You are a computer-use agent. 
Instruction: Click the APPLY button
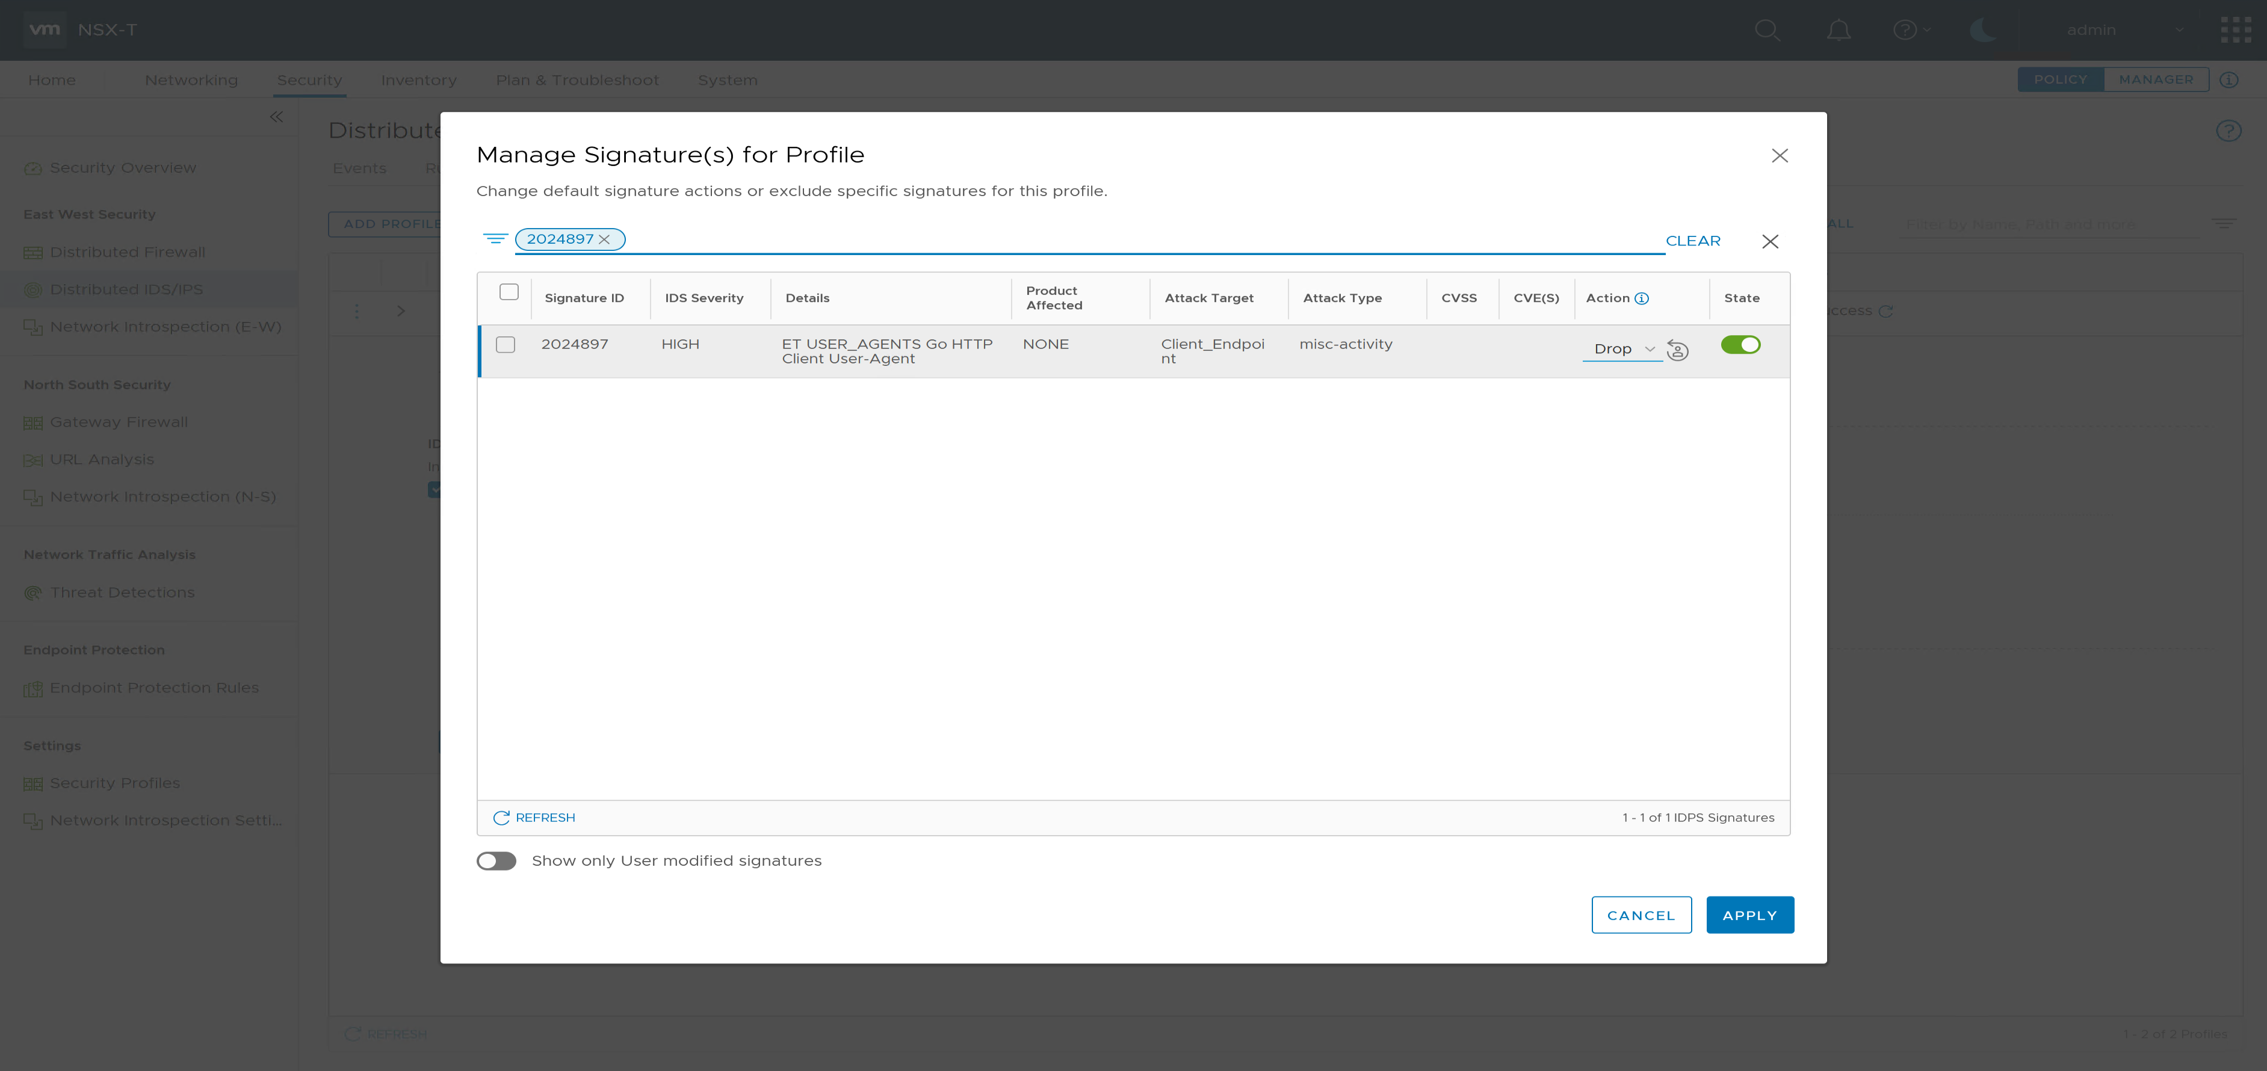[1749, 915]
